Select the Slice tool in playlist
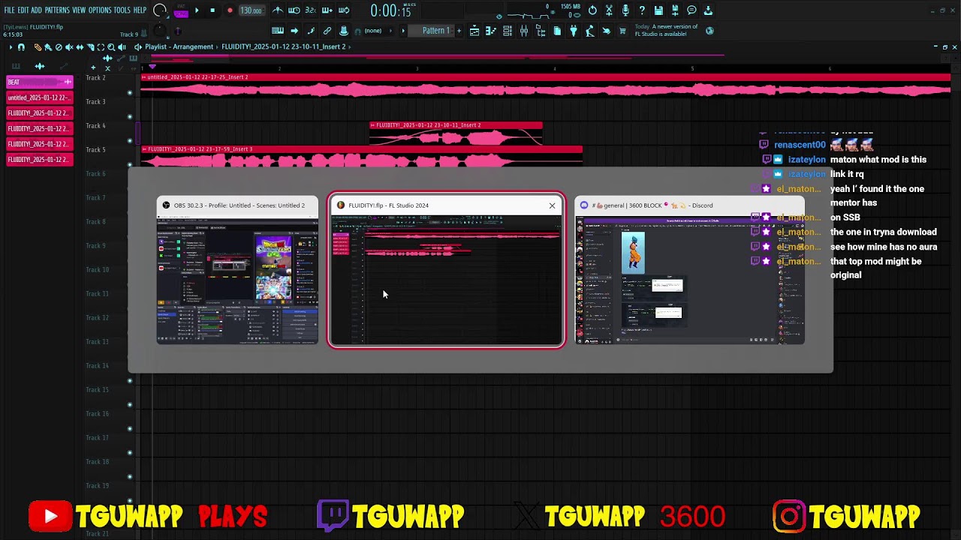The height and width of the screenshot is (540, 961). click(x=90, y=46)
